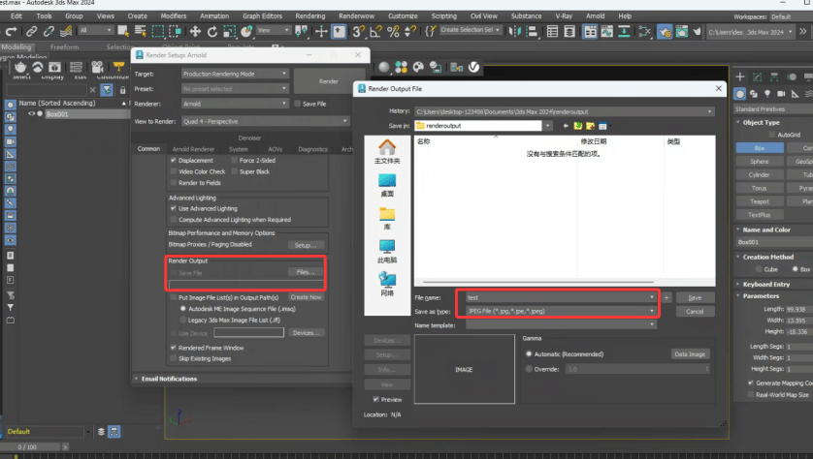The height and width of the screenshot is (459, 813).
Task: Toggle Use Advanced Lighting checkbox
Action: 174,208
